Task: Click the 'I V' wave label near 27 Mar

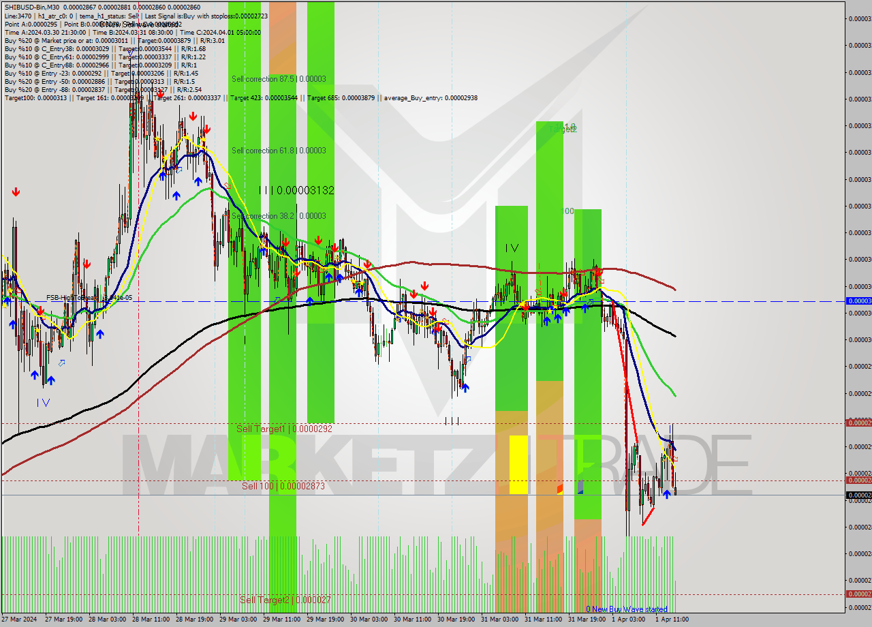Action: pos(43,403)
